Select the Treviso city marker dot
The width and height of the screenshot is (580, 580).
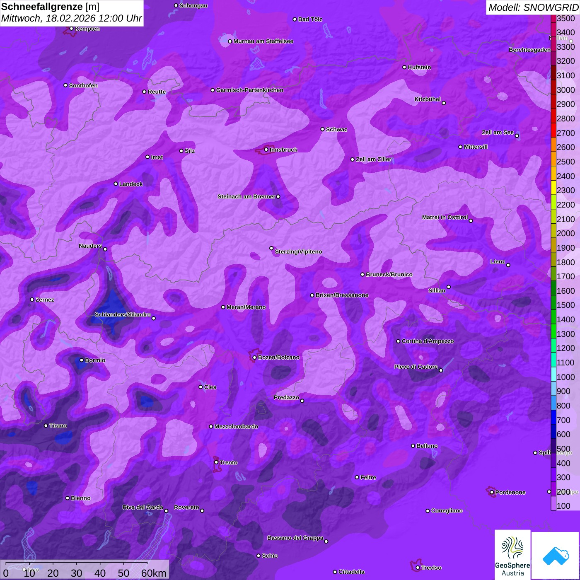(418, 568)
